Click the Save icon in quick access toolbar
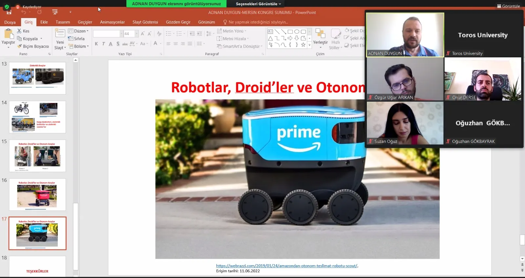This screenshot has width=525, height=278. pos(9,12)
